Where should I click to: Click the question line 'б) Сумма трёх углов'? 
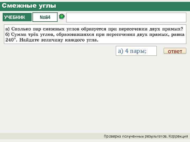click(95, 34)
